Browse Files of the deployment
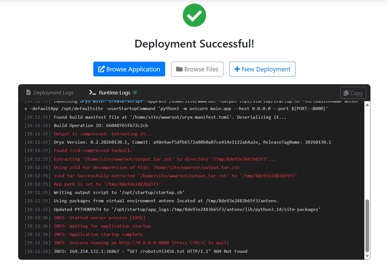 [x=197, y=69]
